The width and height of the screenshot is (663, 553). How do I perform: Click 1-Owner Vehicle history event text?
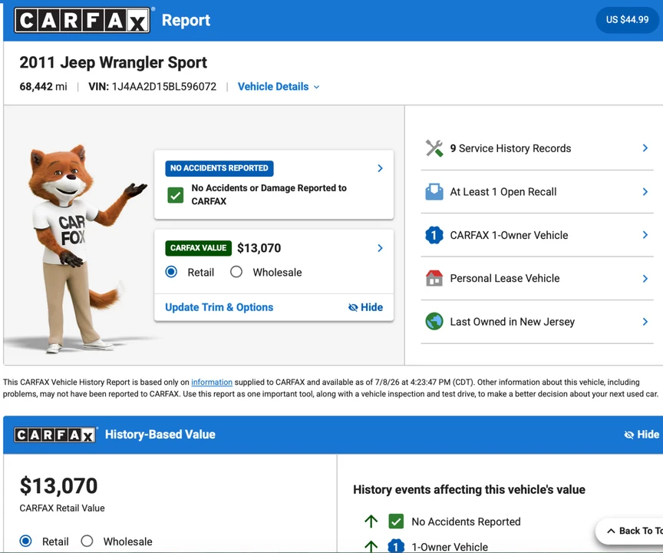(x=450, y=547)
